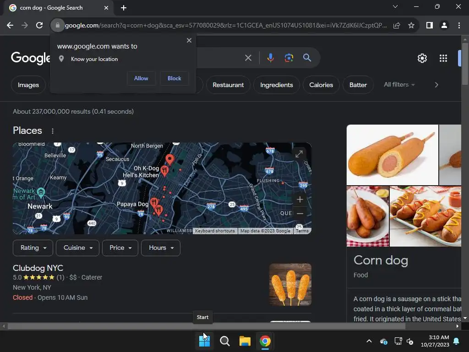The height and width of the screenshot is (352, 469).
Task: Expand the map to full view
Action: 299,154
